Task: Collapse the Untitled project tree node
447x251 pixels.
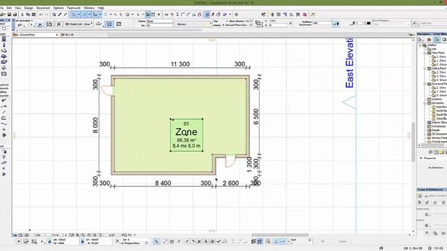Action: coord(420,45)
